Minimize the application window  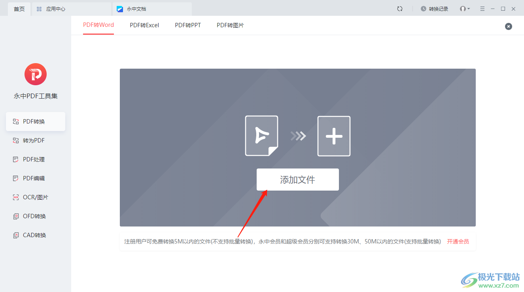coord(493,9)
